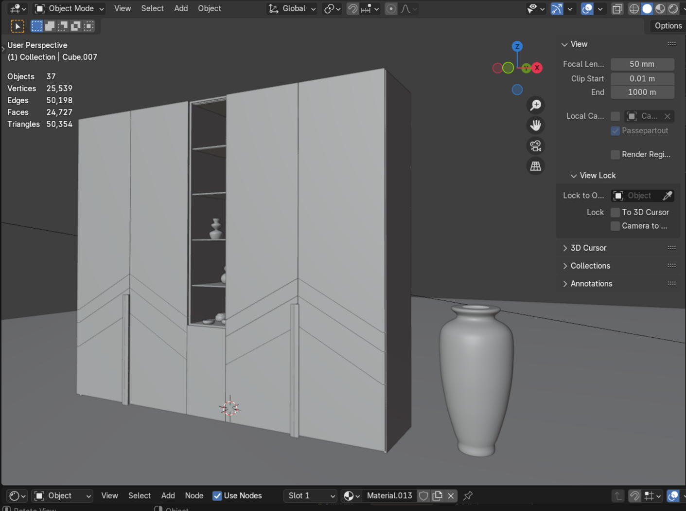This screenshot has height=511, width=686.
Task: Switch to Wireframe viewport shading
Action: pos(634,9)
